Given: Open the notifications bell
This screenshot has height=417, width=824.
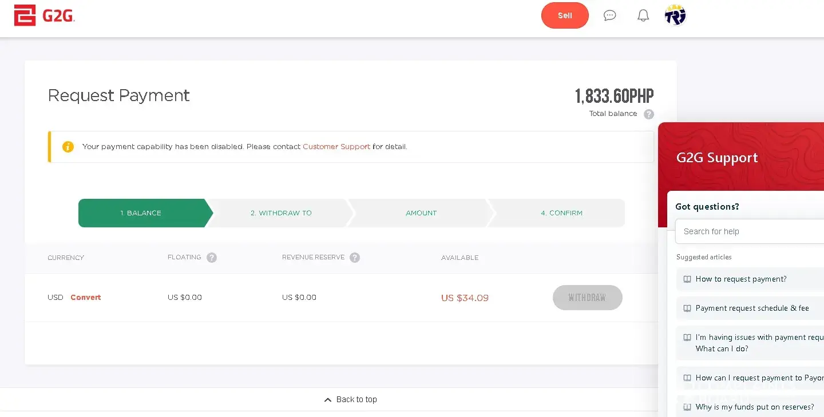Looking at the screenshot, I should coord(643,15).
